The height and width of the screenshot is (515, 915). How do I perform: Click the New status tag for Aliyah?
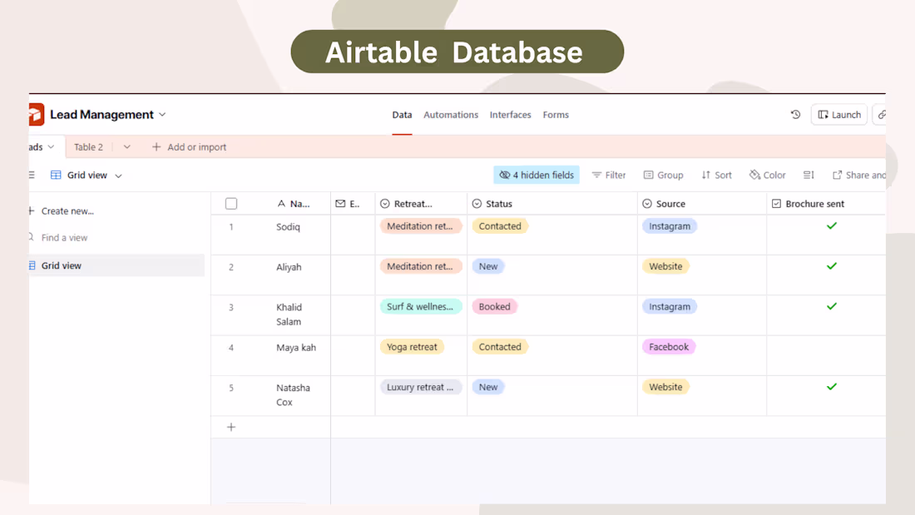[488, 266]
